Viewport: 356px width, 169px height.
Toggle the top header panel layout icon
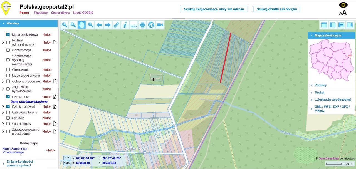pyautogui.click(x=324, y=25)
